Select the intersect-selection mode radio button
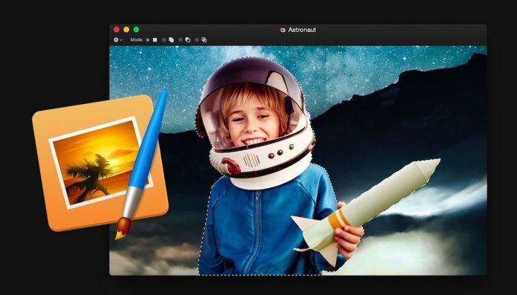The height and width of the screenshot is (295, 517). tap(197, 40)
